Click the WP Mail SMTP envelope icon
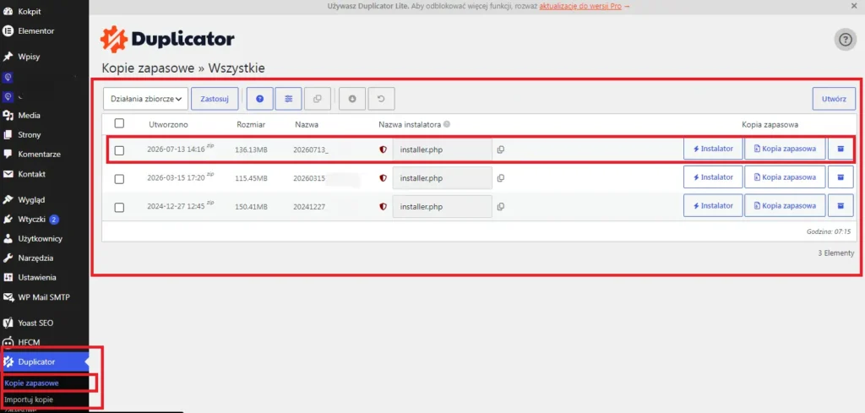 [8, 297]
